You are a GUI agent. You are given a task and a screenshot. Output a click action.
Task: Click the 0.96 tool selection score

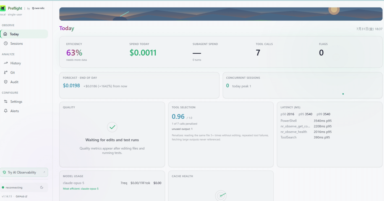(x=178, y=116)
